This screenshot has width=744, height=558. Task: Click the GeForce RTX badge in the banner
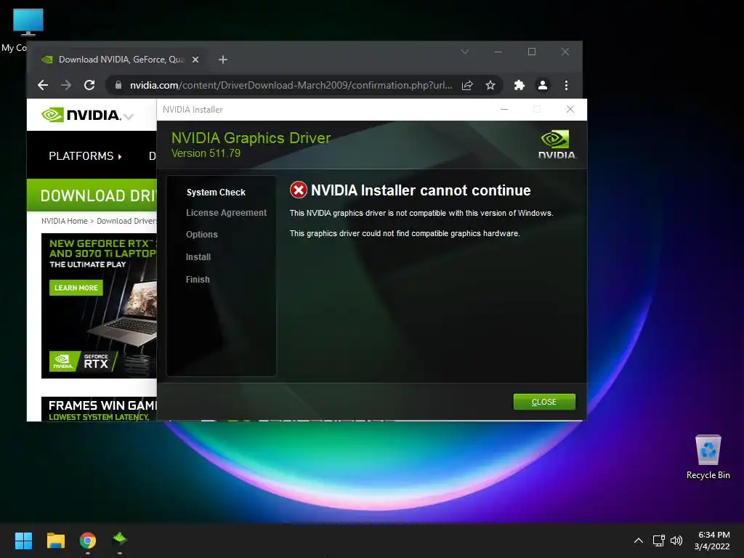tap(84, 362)
